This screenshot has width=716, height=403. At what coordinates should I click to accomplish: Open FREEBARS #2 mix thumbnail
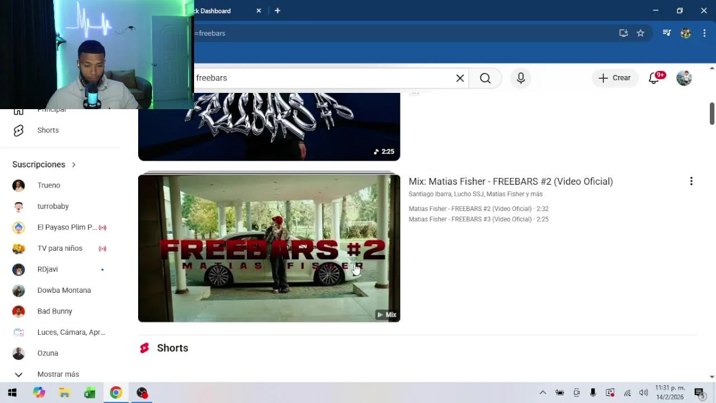(269, 248)
